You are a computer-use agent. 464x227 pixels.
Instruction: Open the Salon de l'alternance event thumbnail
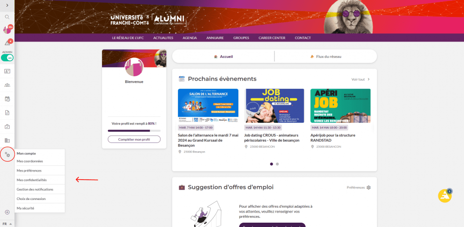pyautogui.click(x=208, y=105)
